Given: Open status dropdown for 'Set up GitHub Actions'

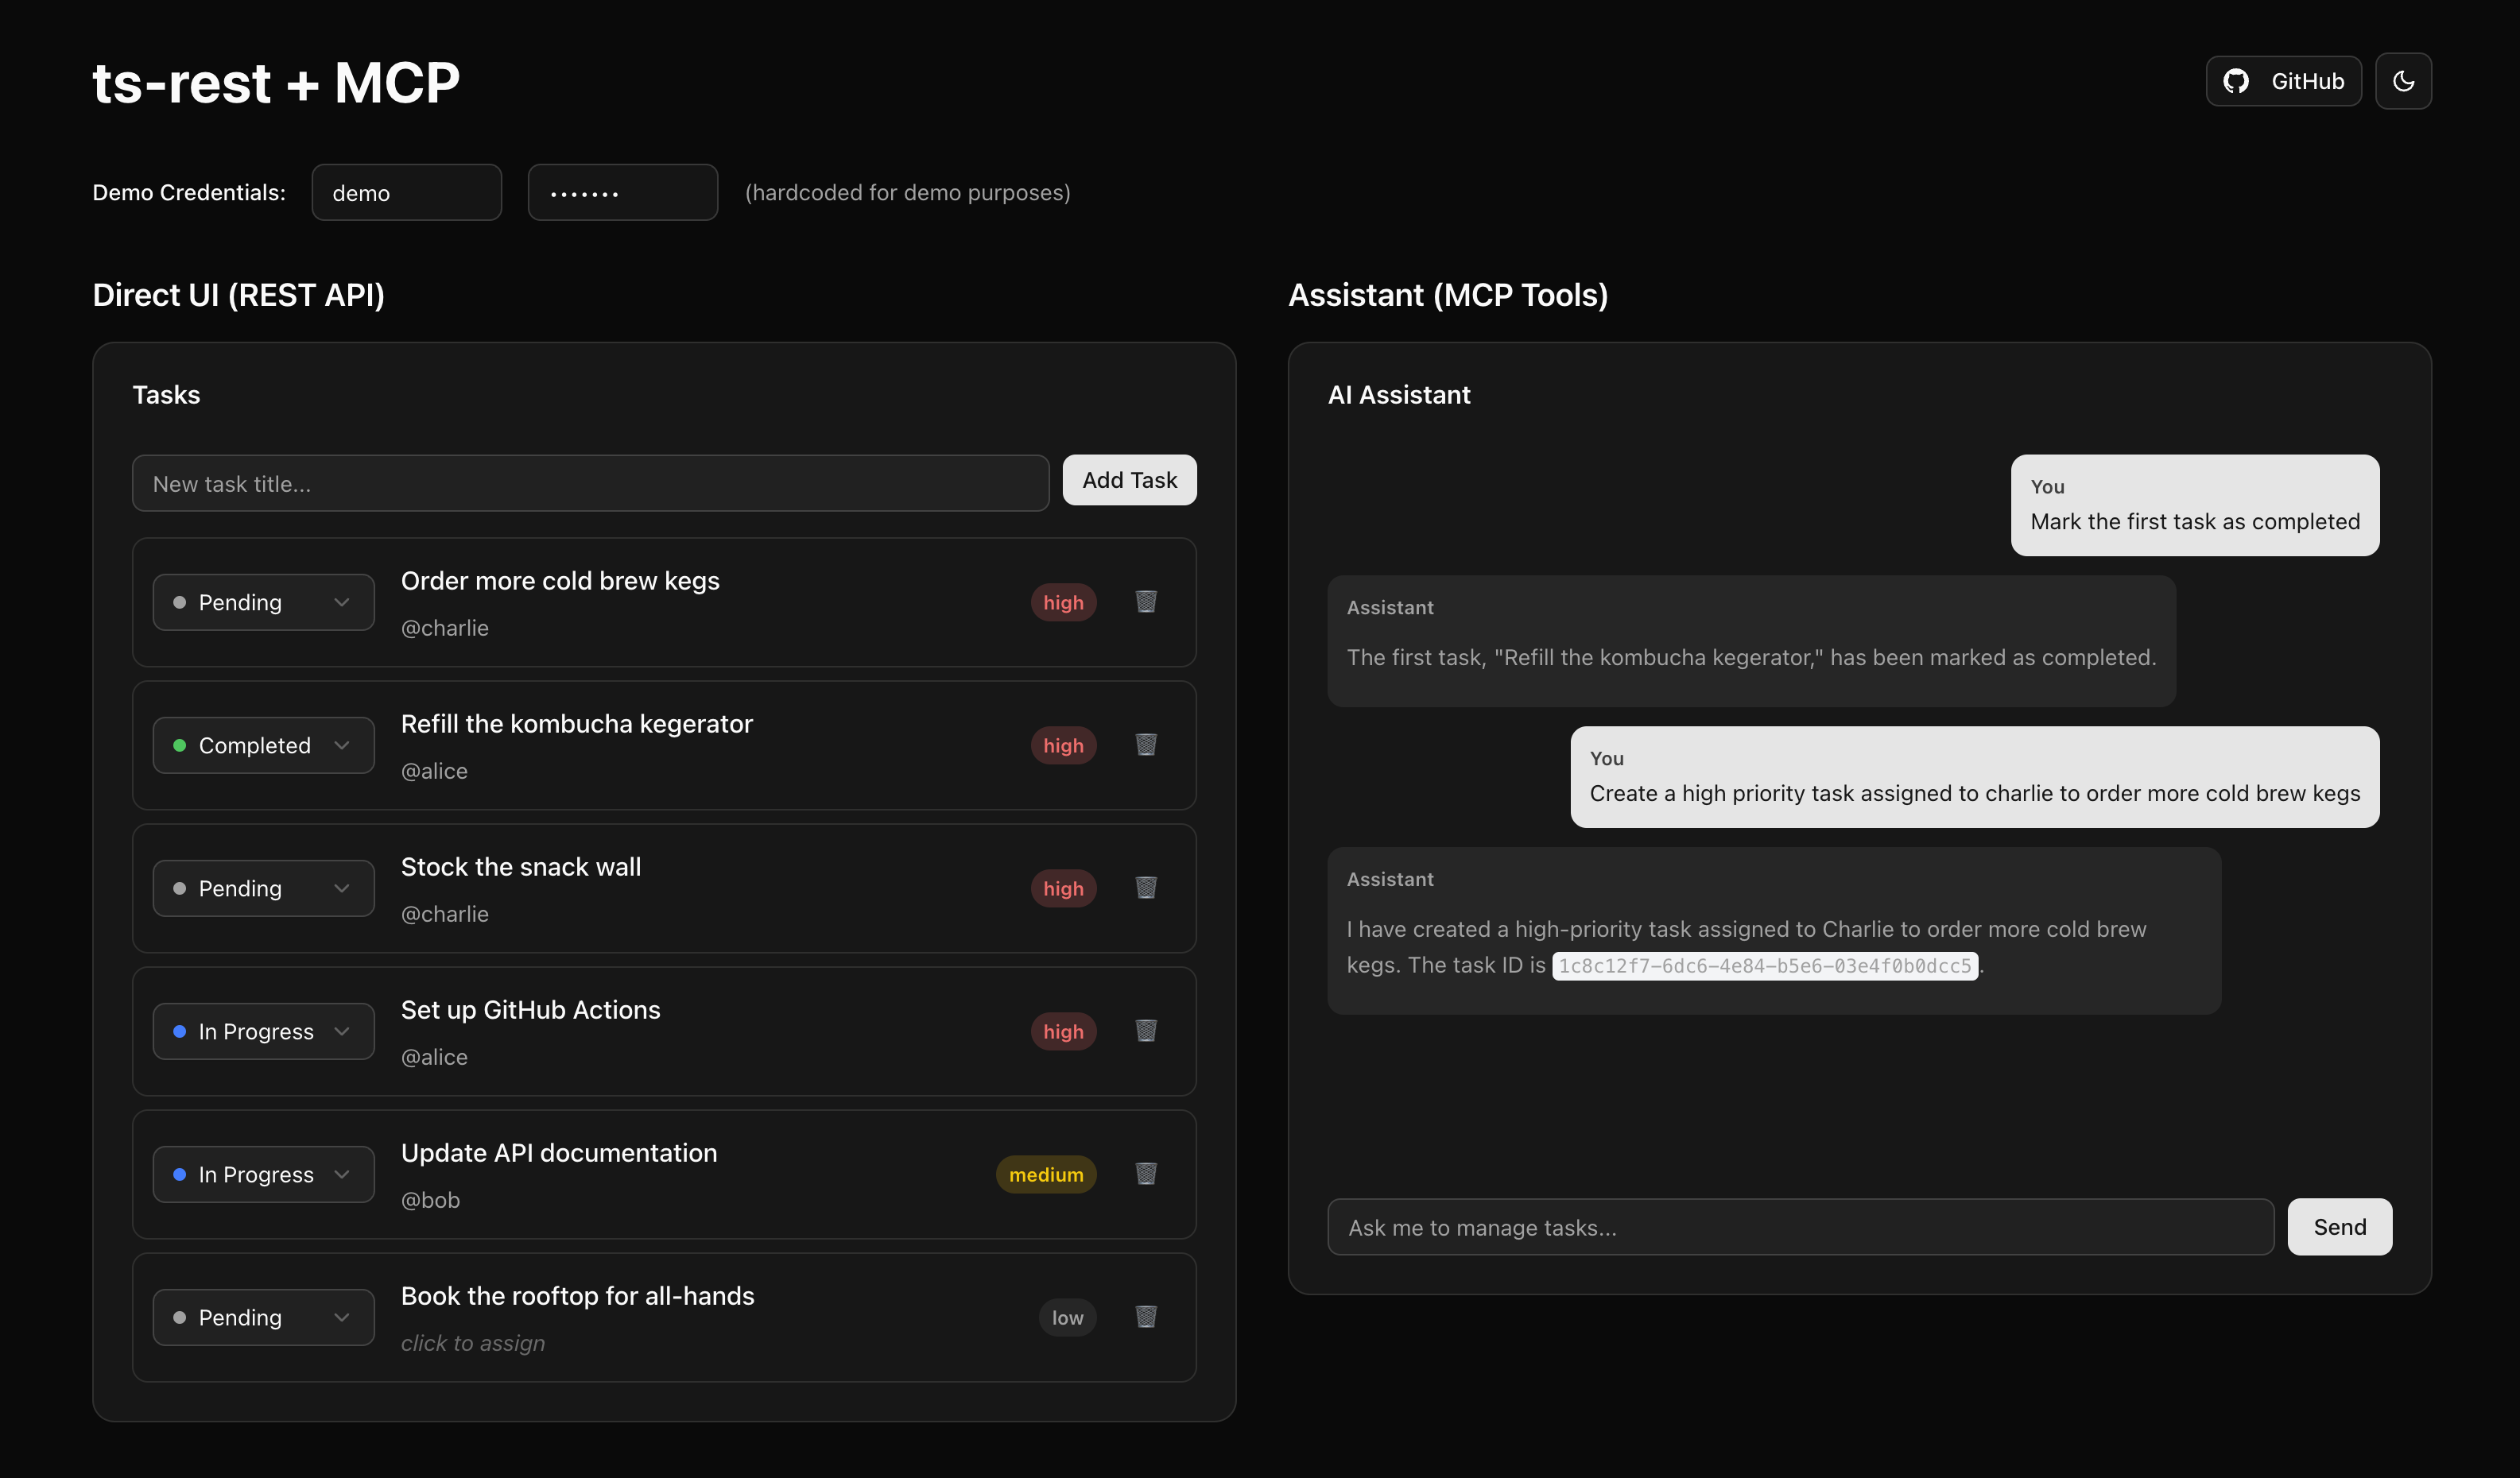Looking at the screenshot, I should [x=263, y=1031].
